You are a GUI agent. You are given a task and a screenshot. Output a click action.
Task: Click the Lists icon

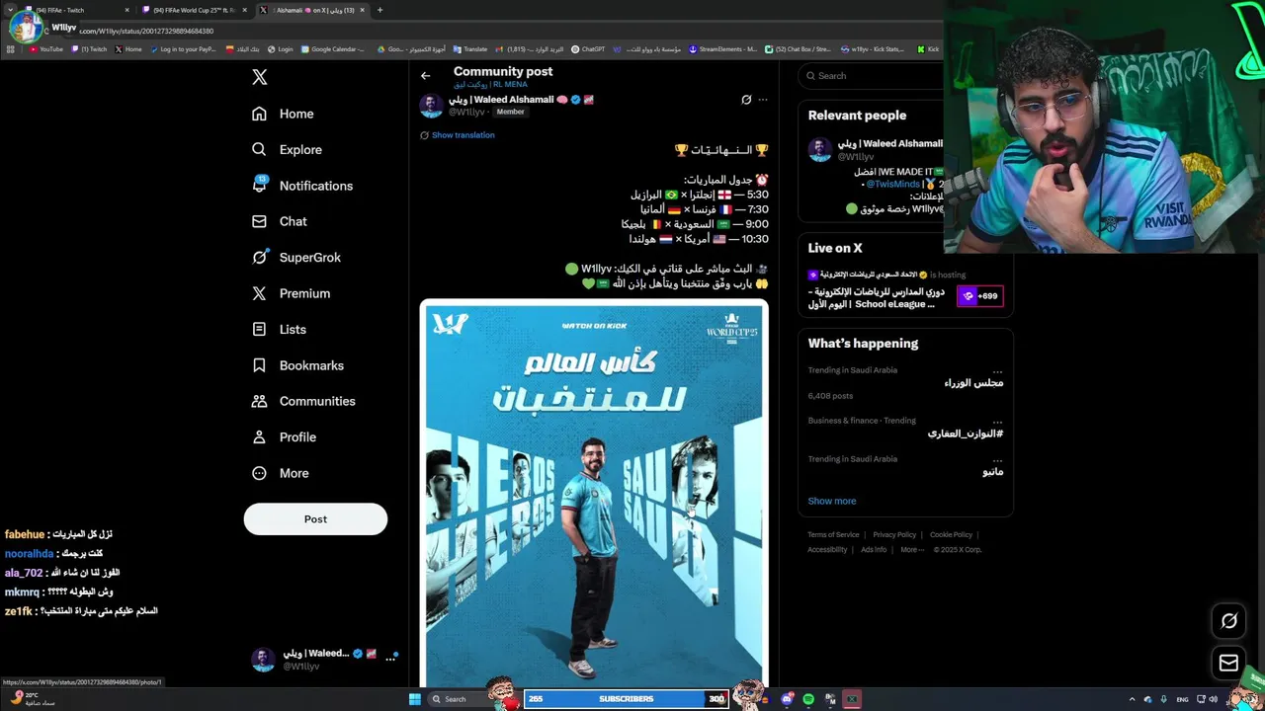click(259, 330)
